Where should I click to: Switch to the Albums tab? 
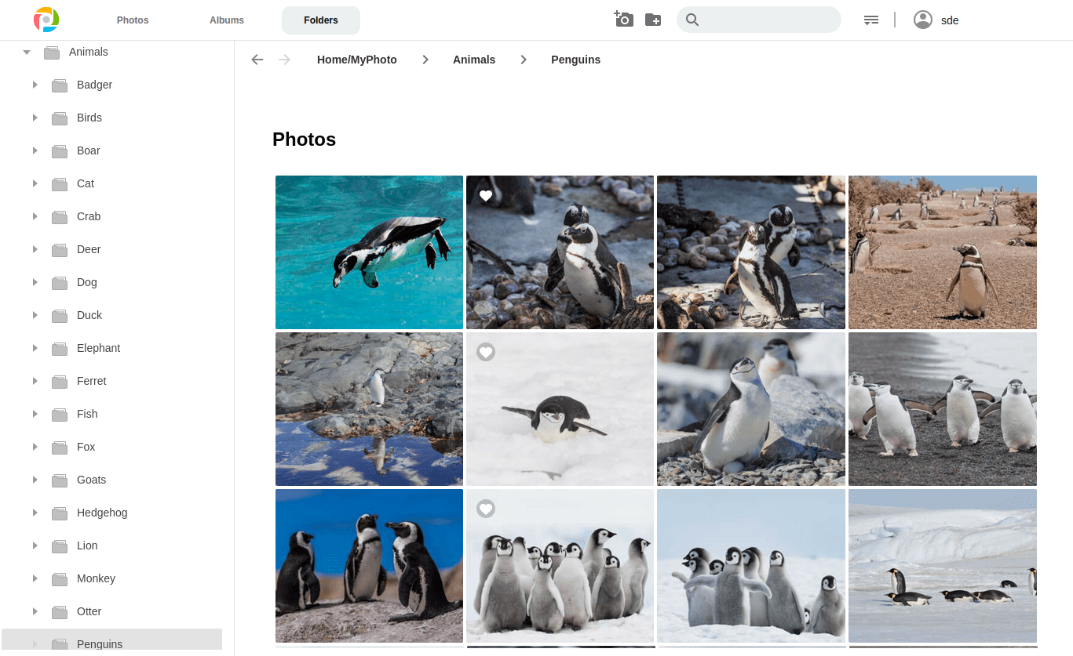coord(227,20)
